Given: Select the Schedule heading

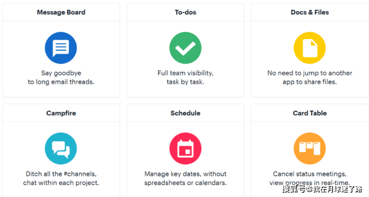Looking at the screenshot, I should click(185, 113).
